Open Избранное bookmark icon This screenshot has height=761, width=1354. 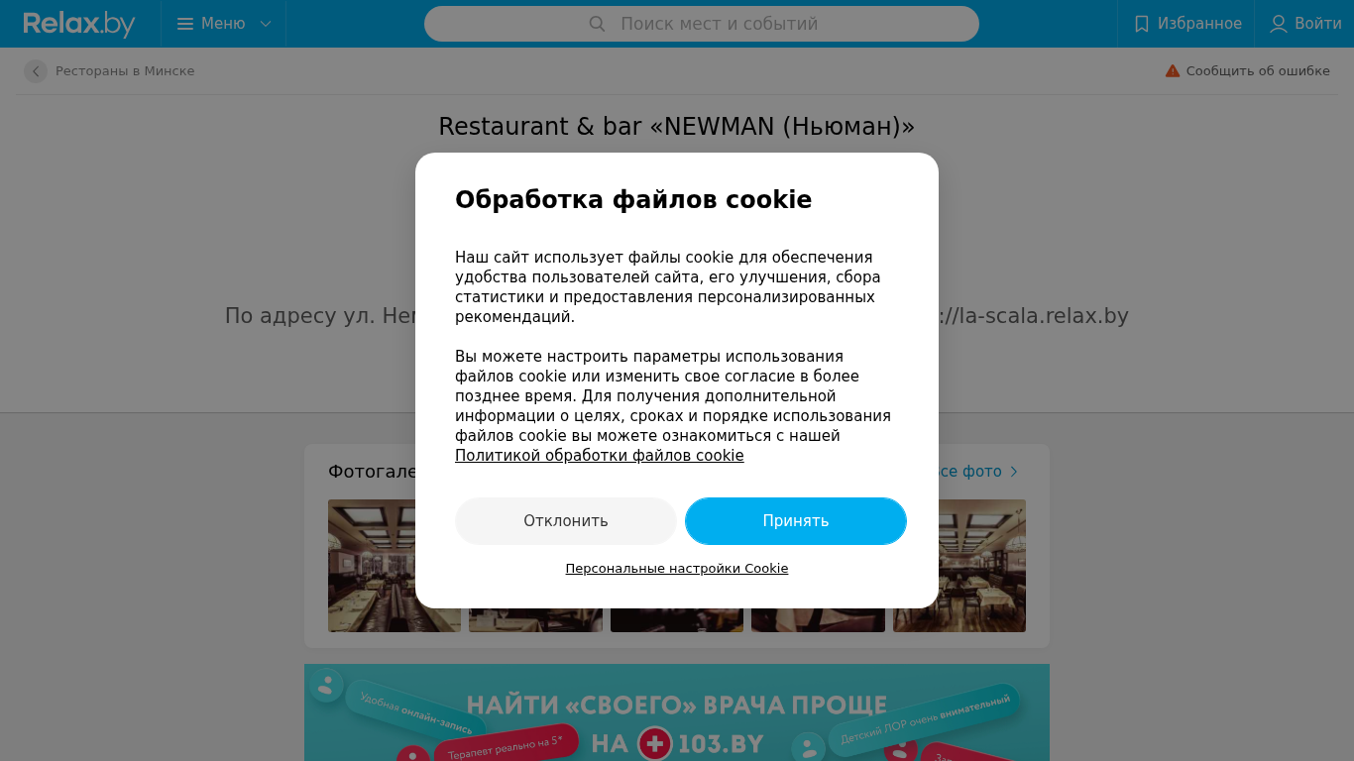[x=1142, y=24]
